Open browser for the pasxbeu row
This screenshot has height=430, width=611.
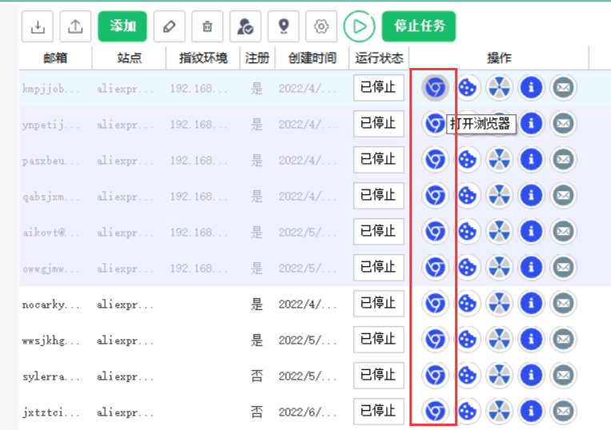point(435,159)
